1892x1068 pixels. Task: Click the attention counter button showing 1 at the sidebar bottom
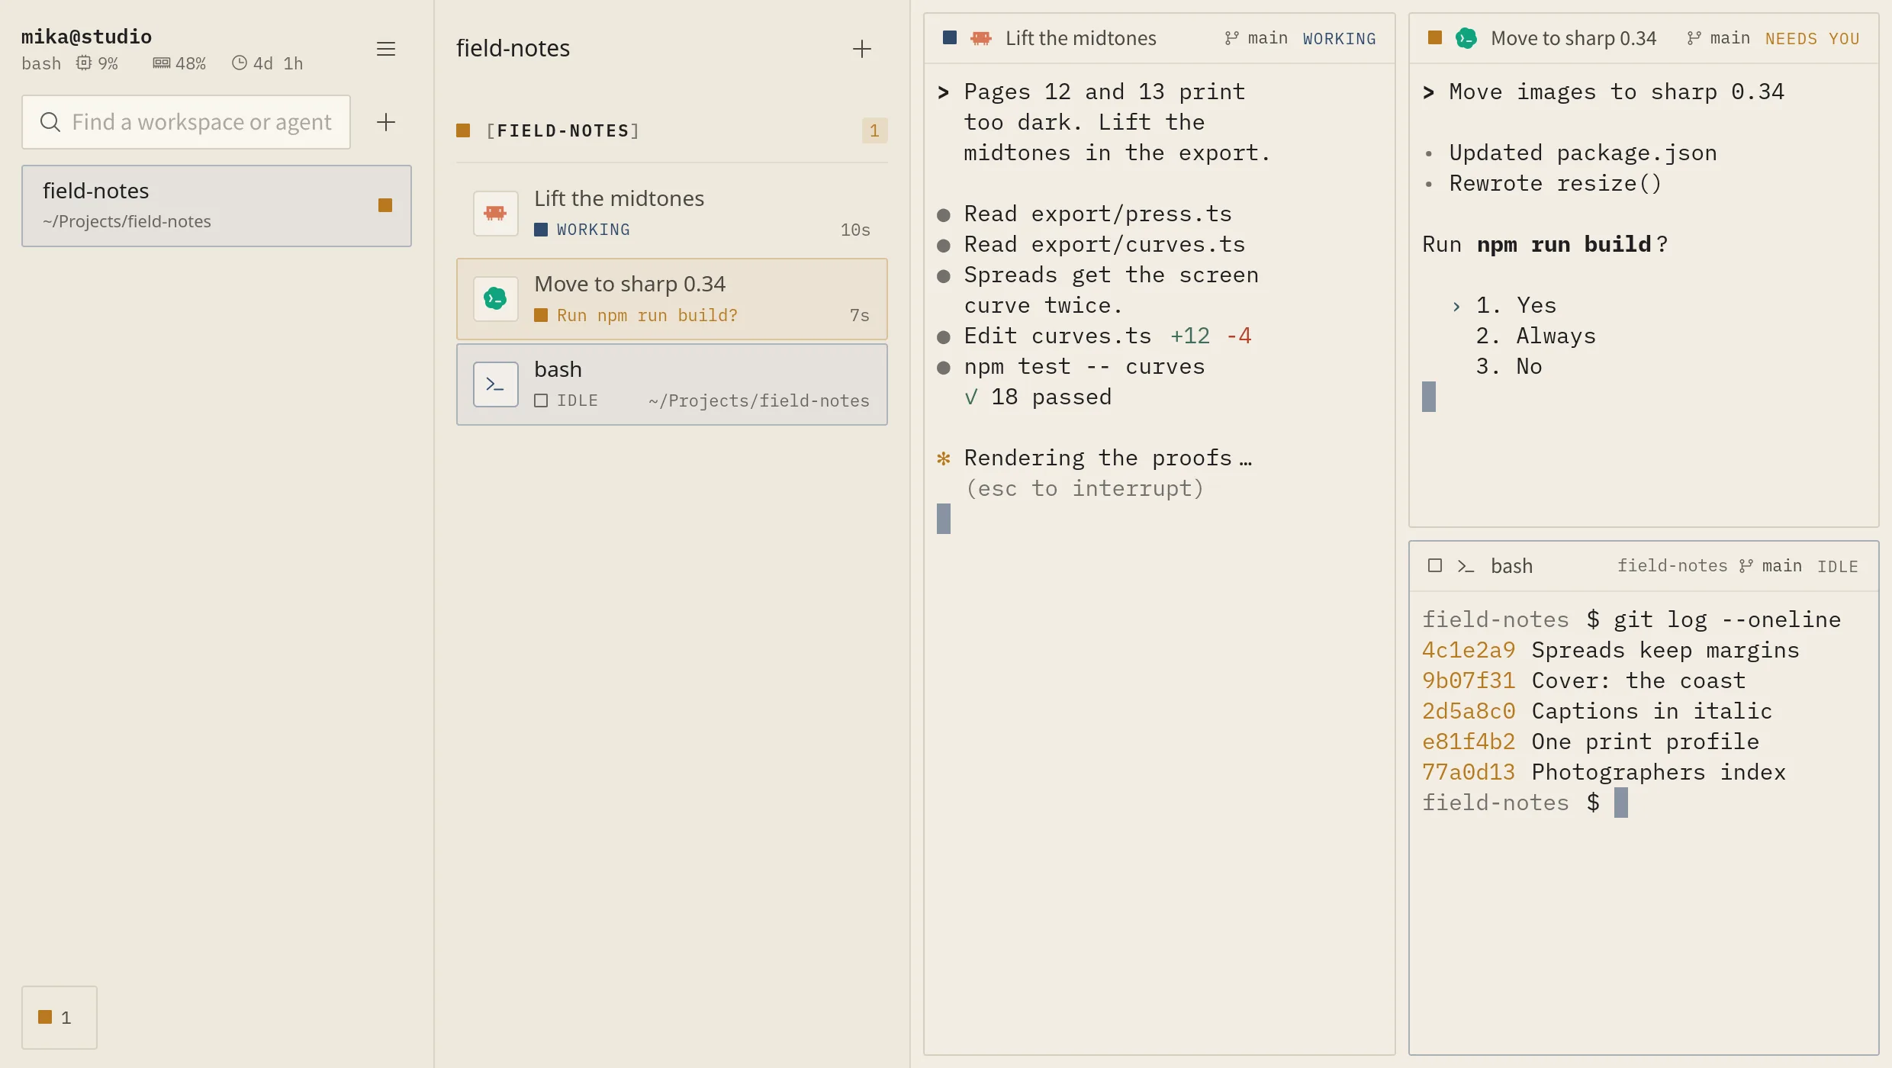point(60,1017)
